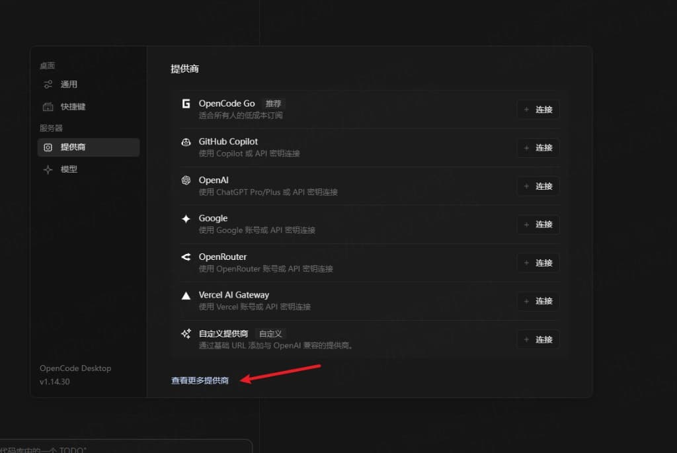677x453 pixels.
Task: Switch to the 模型 settings section
Action: 89,170
